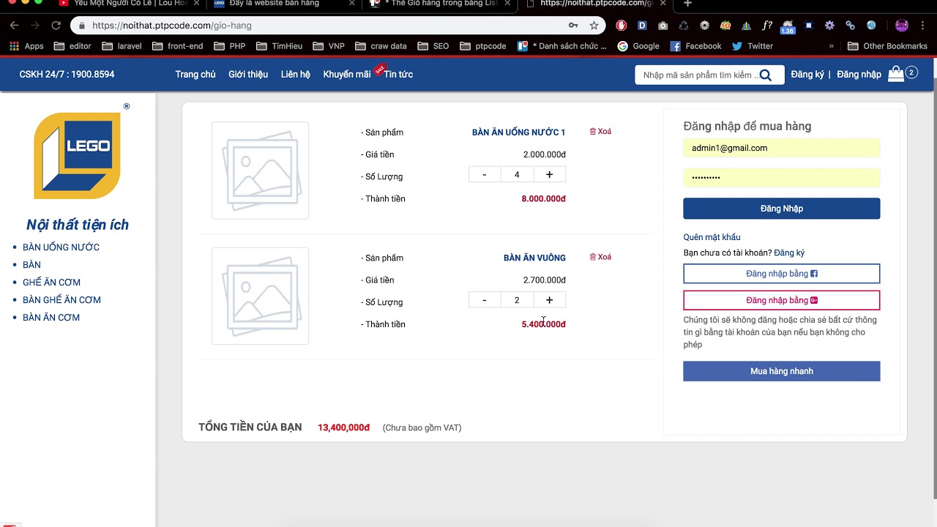Viewport: 937px width, 527px height.
Task: Open the TimHieu bookmarks folder
Action: click(x=280, y=46)
